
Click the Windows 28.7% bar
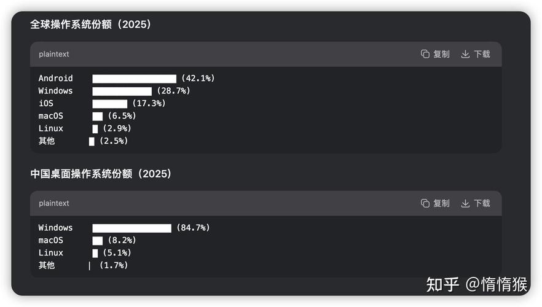122,91
